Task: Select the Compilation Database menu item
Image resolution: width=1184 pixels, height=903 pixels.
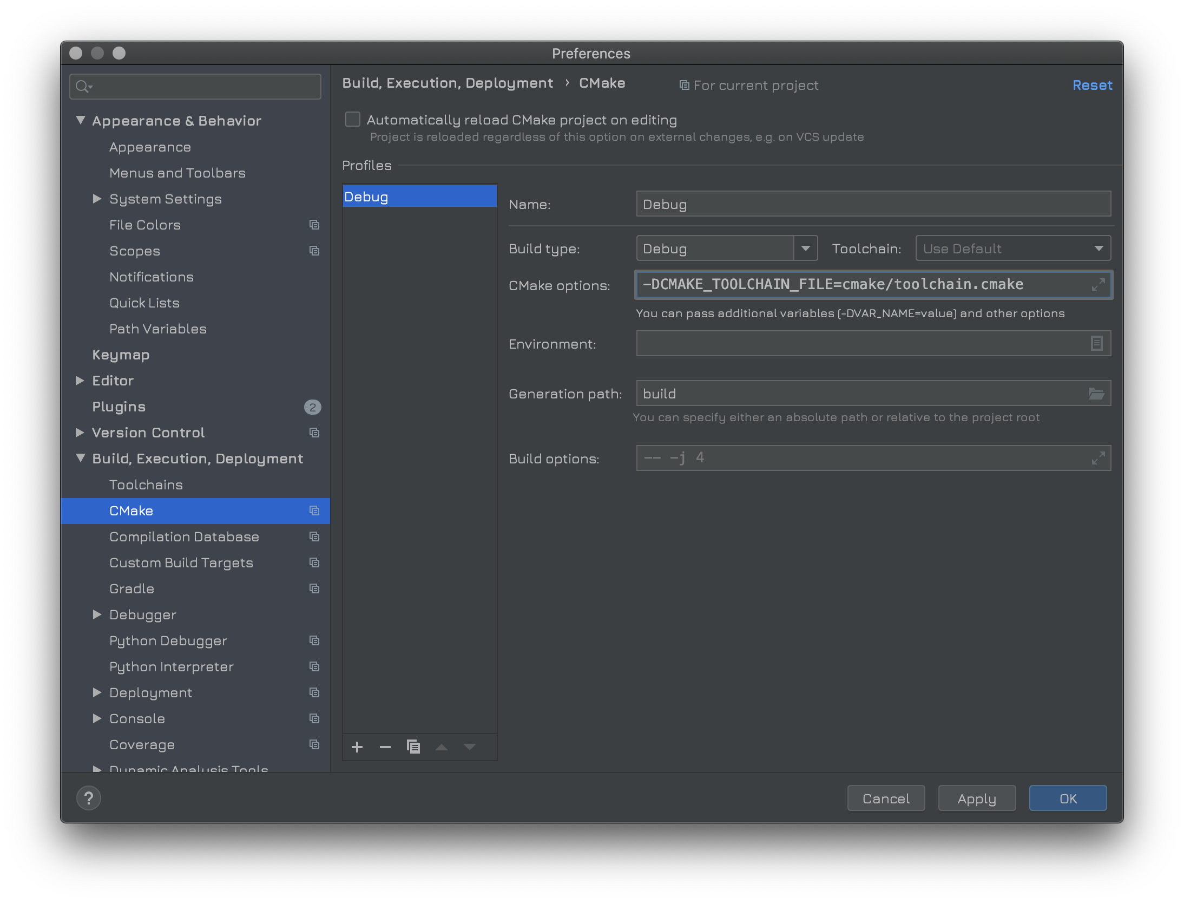Action: click(184, 536)
